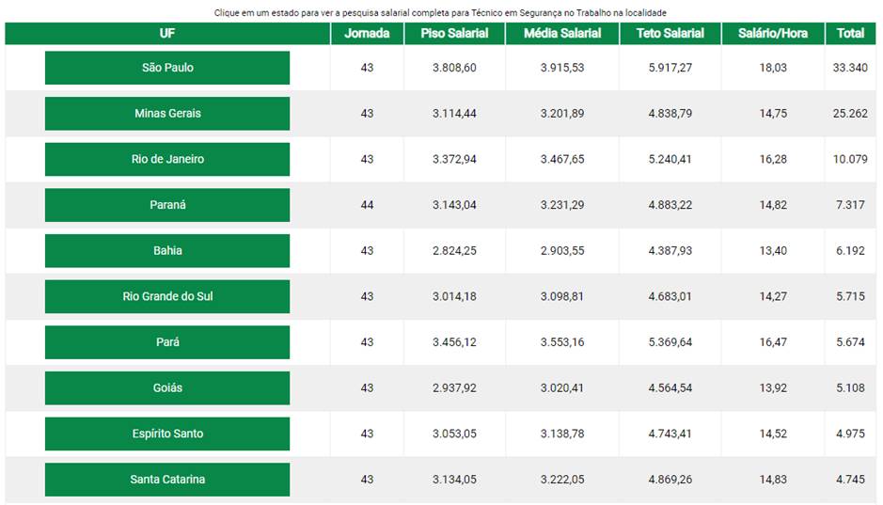Click the Goiás state button
The image size is (883, 505).
coord(167,387)
